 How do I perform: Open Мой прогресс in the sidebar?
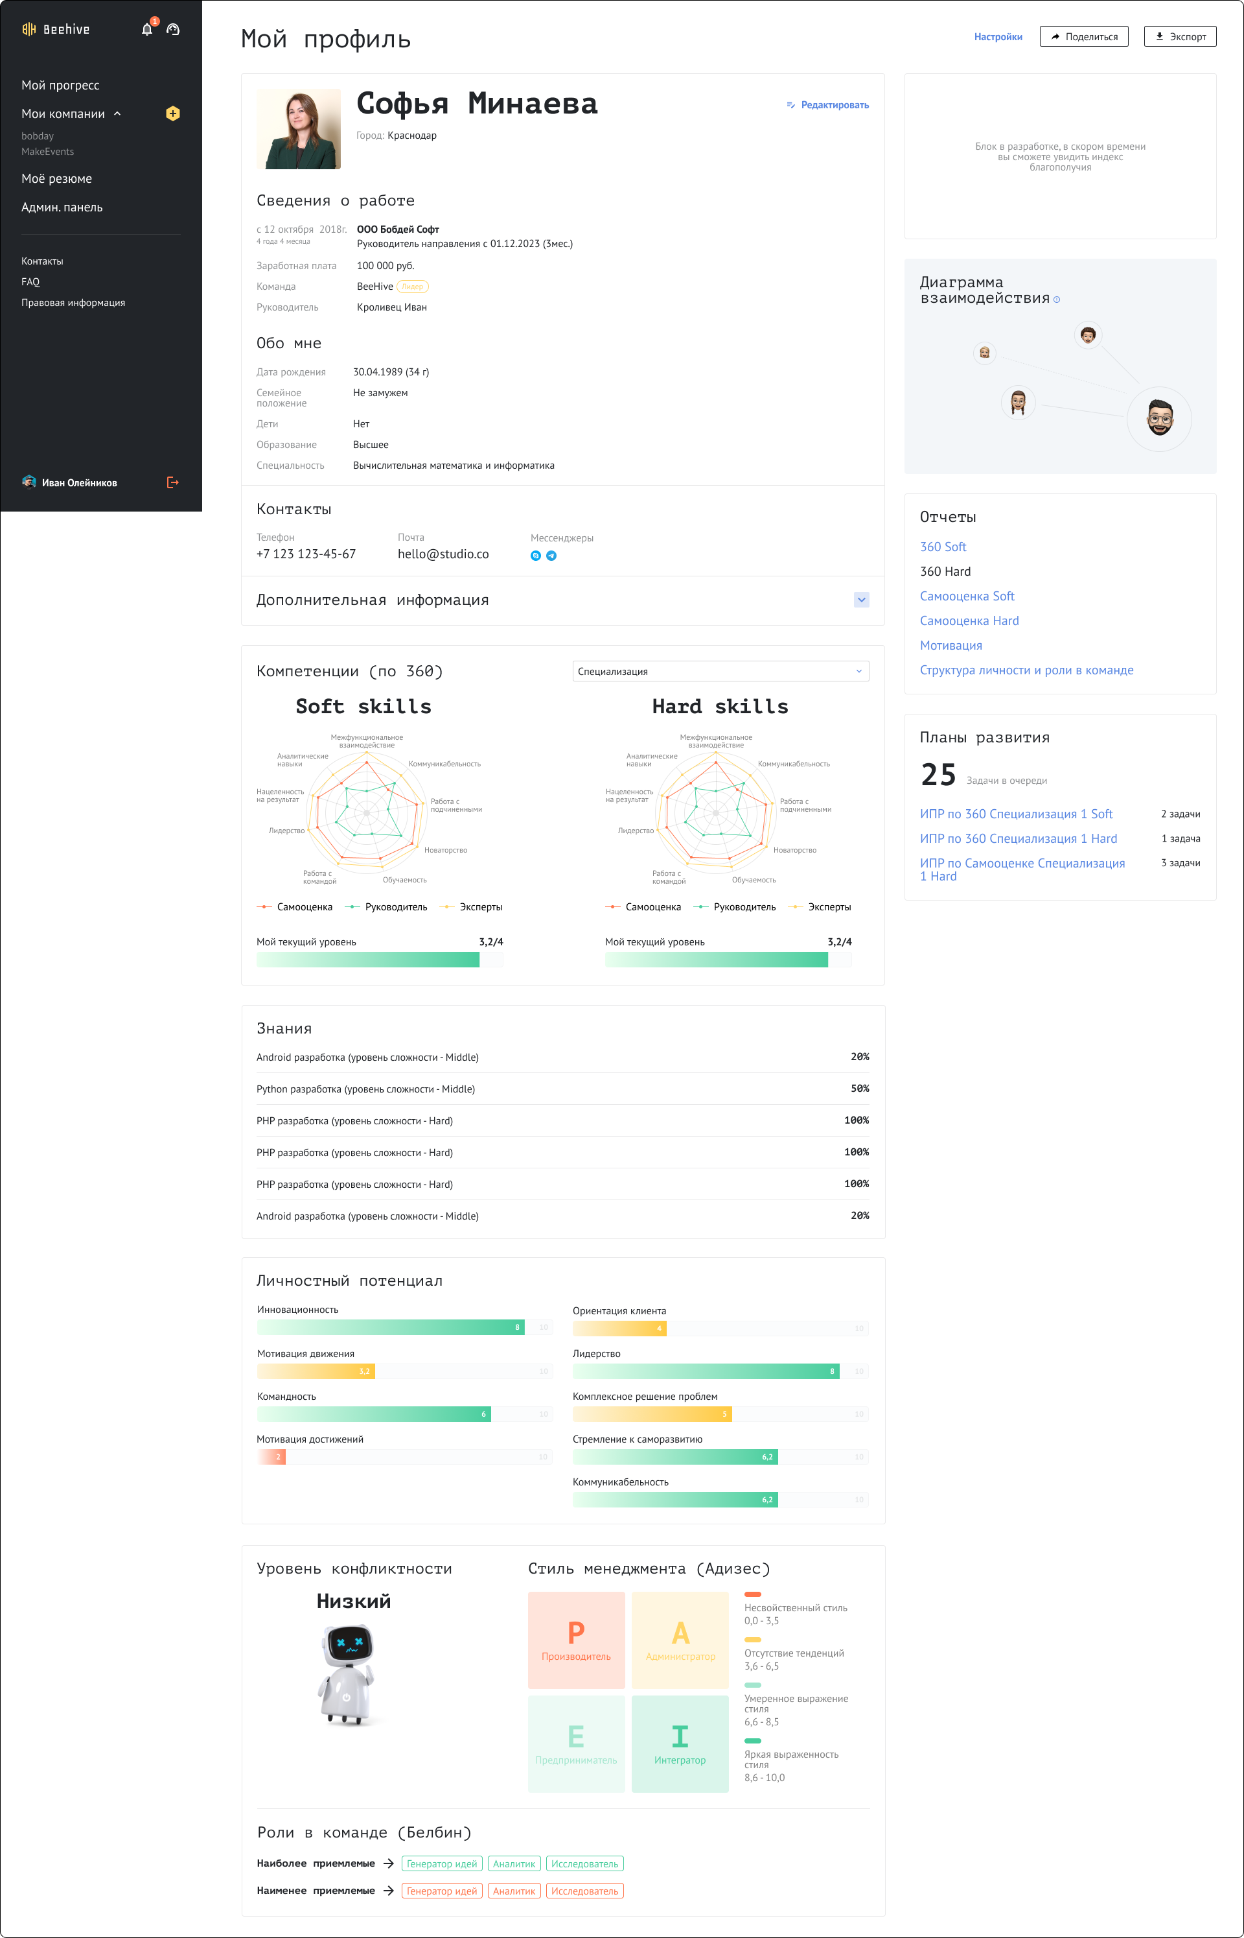pos(61,85)
